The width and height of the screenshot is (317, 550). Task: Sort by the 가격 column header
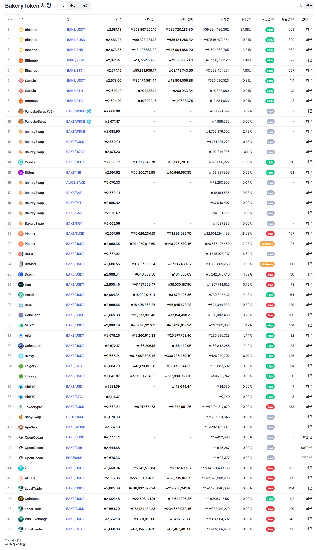click(x=119, y=19)
